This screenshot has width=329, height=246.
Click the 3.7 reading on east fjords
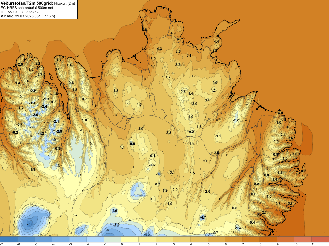[x=290, y=204]
